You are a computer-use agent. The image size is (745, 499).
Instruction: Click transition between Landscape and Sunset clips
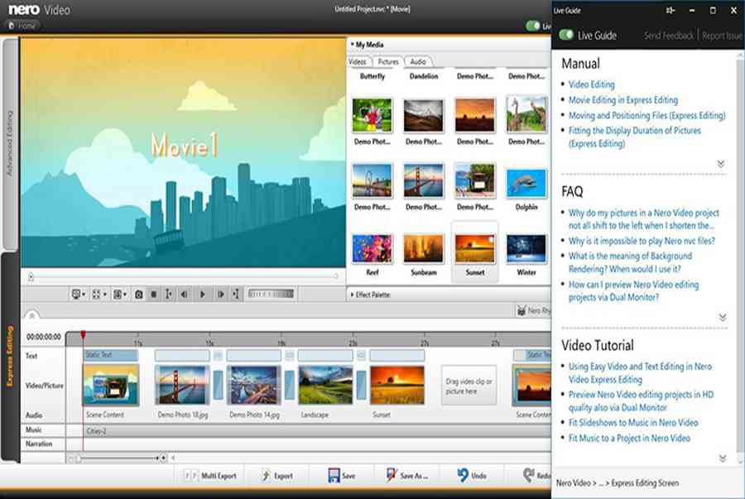(361, 385)
